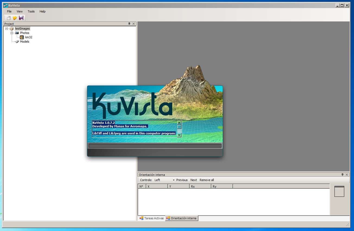Open the Help menu

(42, 11)
